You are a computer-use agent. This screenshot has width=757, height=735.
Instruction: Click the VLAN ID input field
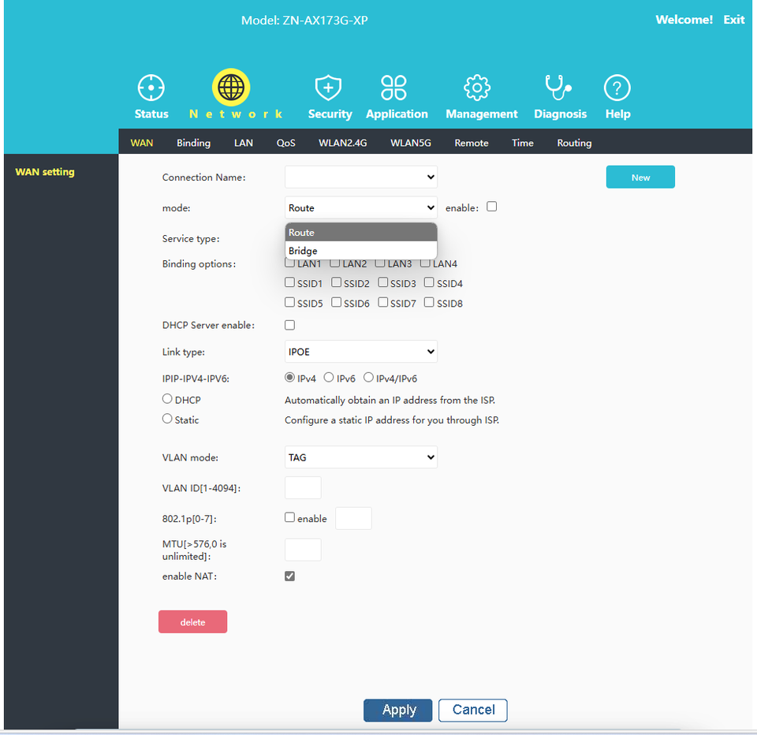coord(303,488)
